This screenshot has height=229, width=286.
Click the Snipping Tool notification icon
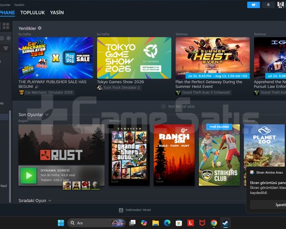(x=252, y=172)
